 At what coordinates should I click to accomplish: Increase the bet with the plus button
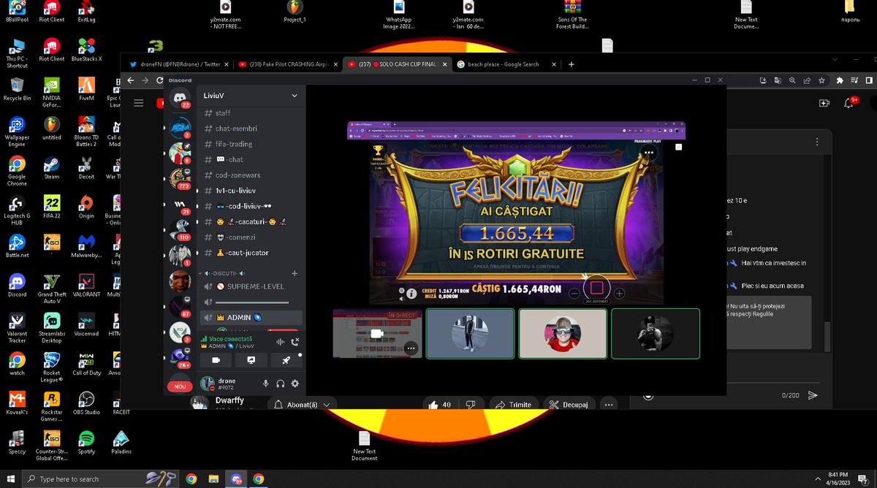coord(619,294)
